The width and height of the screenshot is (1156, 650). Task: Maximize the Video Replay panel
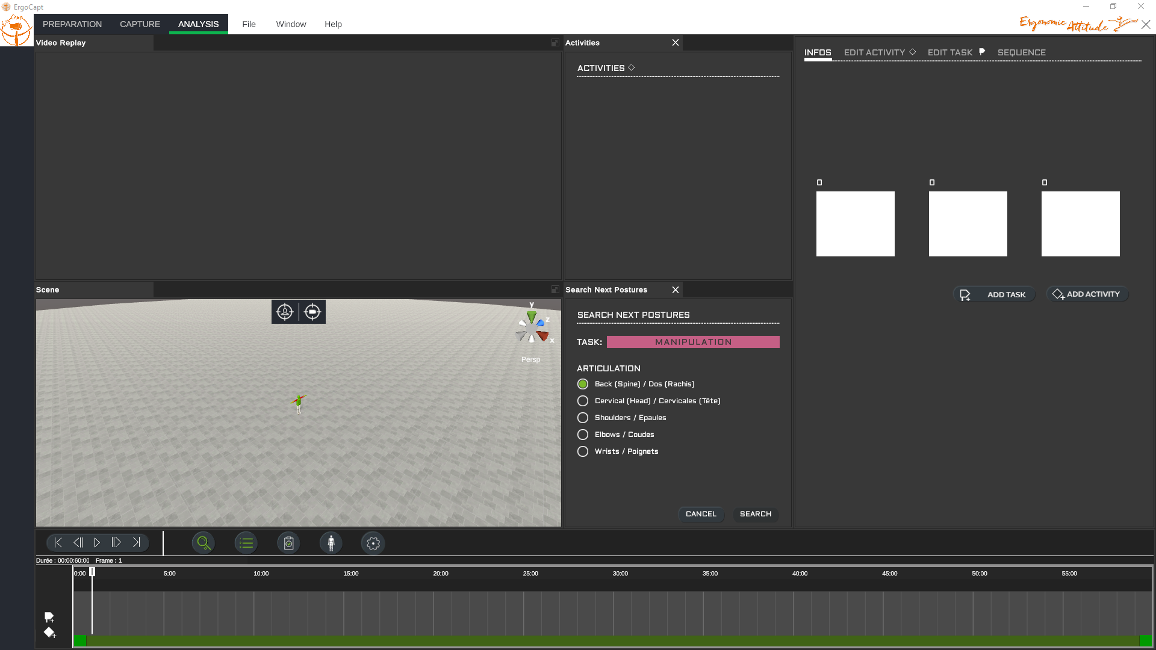(x=555, y=43)
